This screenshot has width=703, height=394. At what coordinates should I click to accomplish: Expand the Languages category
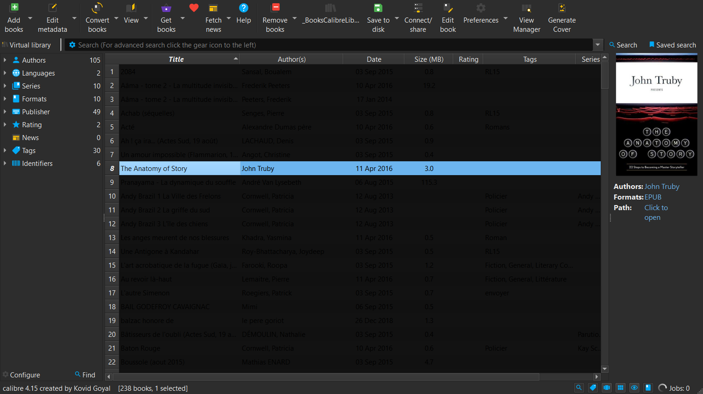[x=5, y=73]
